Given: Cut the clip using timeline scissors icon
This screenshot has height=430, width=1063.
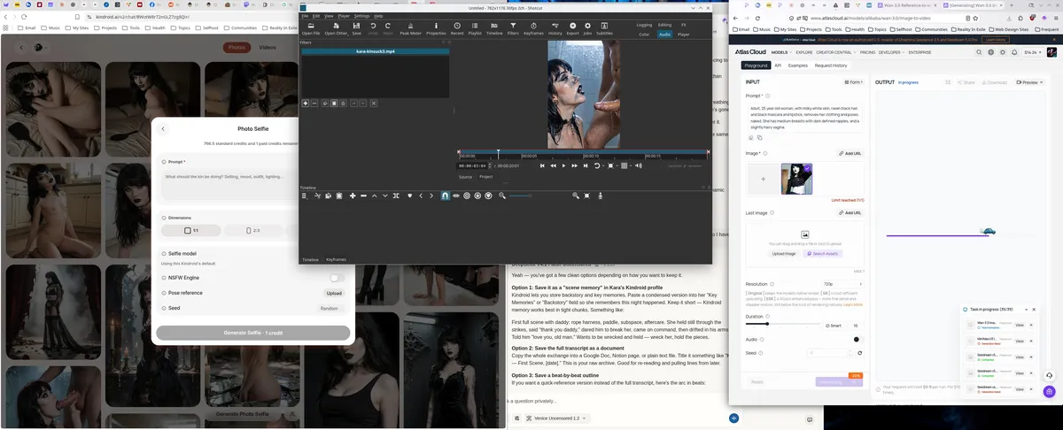Looking at the screenshot, I should (x=317, y=195).
